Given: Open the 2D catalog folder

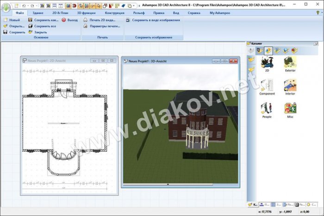Looking at the screenshot, I should 267,63.
